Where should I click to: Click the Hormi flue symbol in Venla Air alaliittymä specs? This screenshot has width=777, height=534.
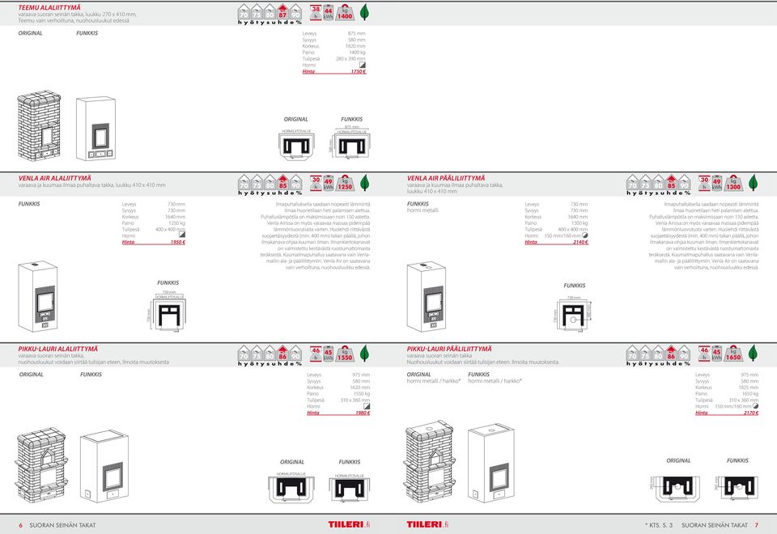click(182, 235)
